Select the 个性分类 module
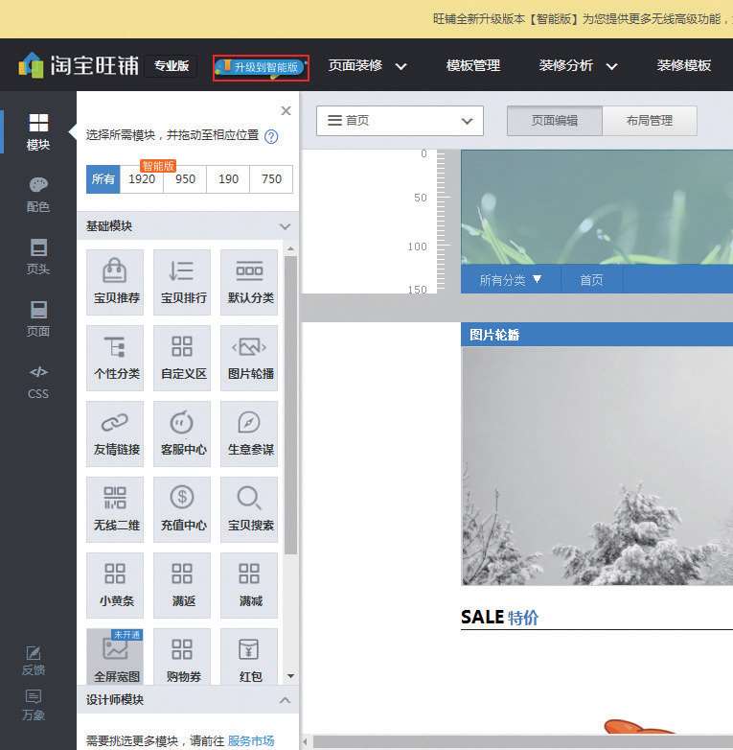 pos(115,358)
